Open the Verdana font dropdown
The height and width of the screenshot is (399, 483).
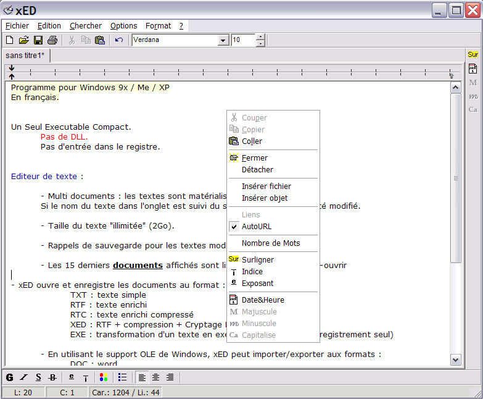tap(223, 40)
